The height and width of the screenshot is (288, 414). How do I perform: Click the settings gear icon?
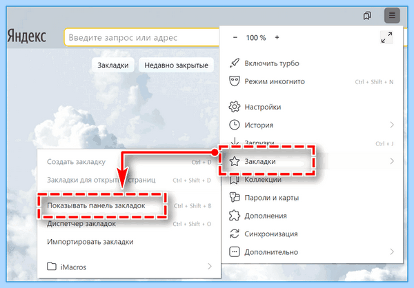tap(234, 107)
